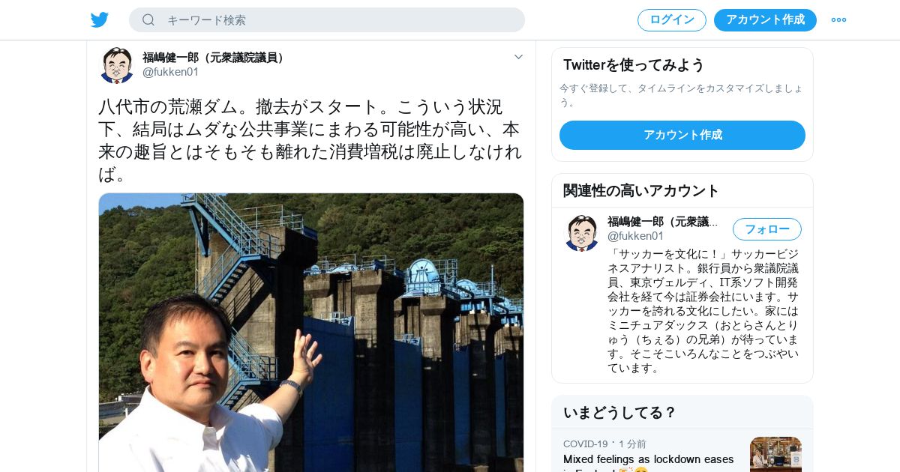Open the Mixed feelings as lockdown eases headline
Image resolution: width=900 pixels, height=472 pixels.
click(x=649, y=459)
